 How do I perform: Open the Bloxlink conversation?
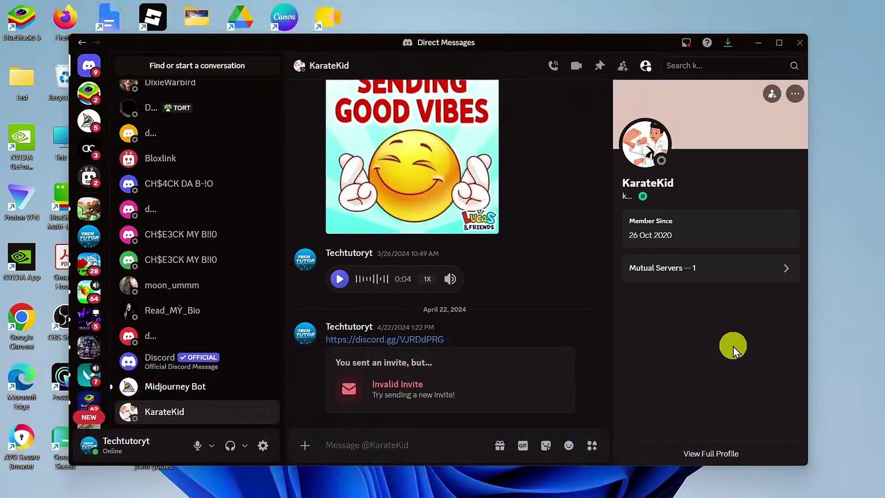(197, 158)
